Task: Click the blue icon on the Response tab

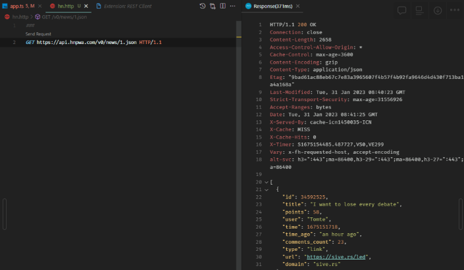Action: click(248, 6)
